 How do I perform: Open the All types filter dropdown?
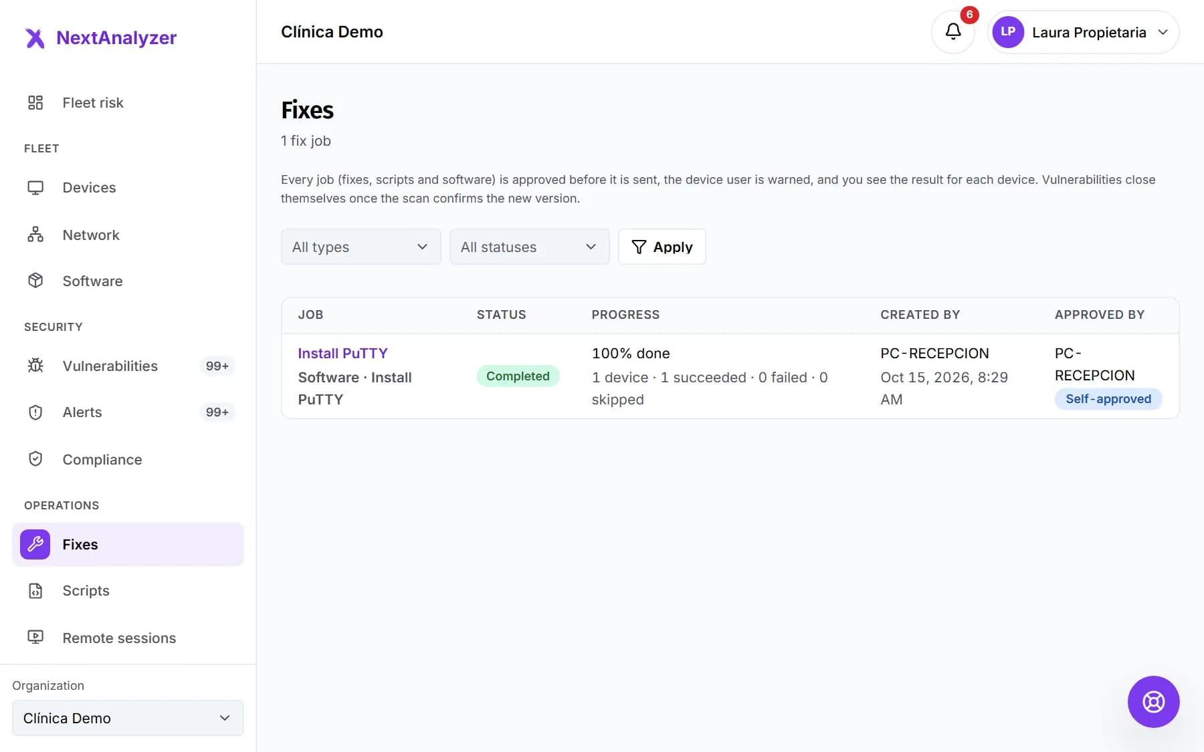(361, 247)
